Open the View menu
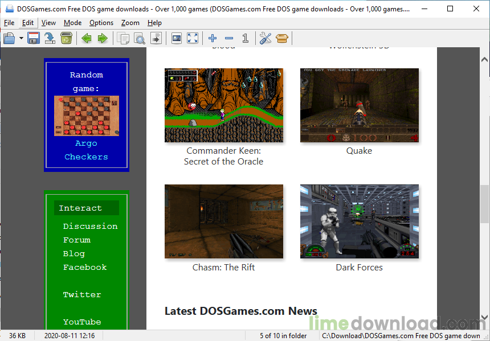Image resolution: width=490 pixels, height=341 pixels. click(49, 23)
